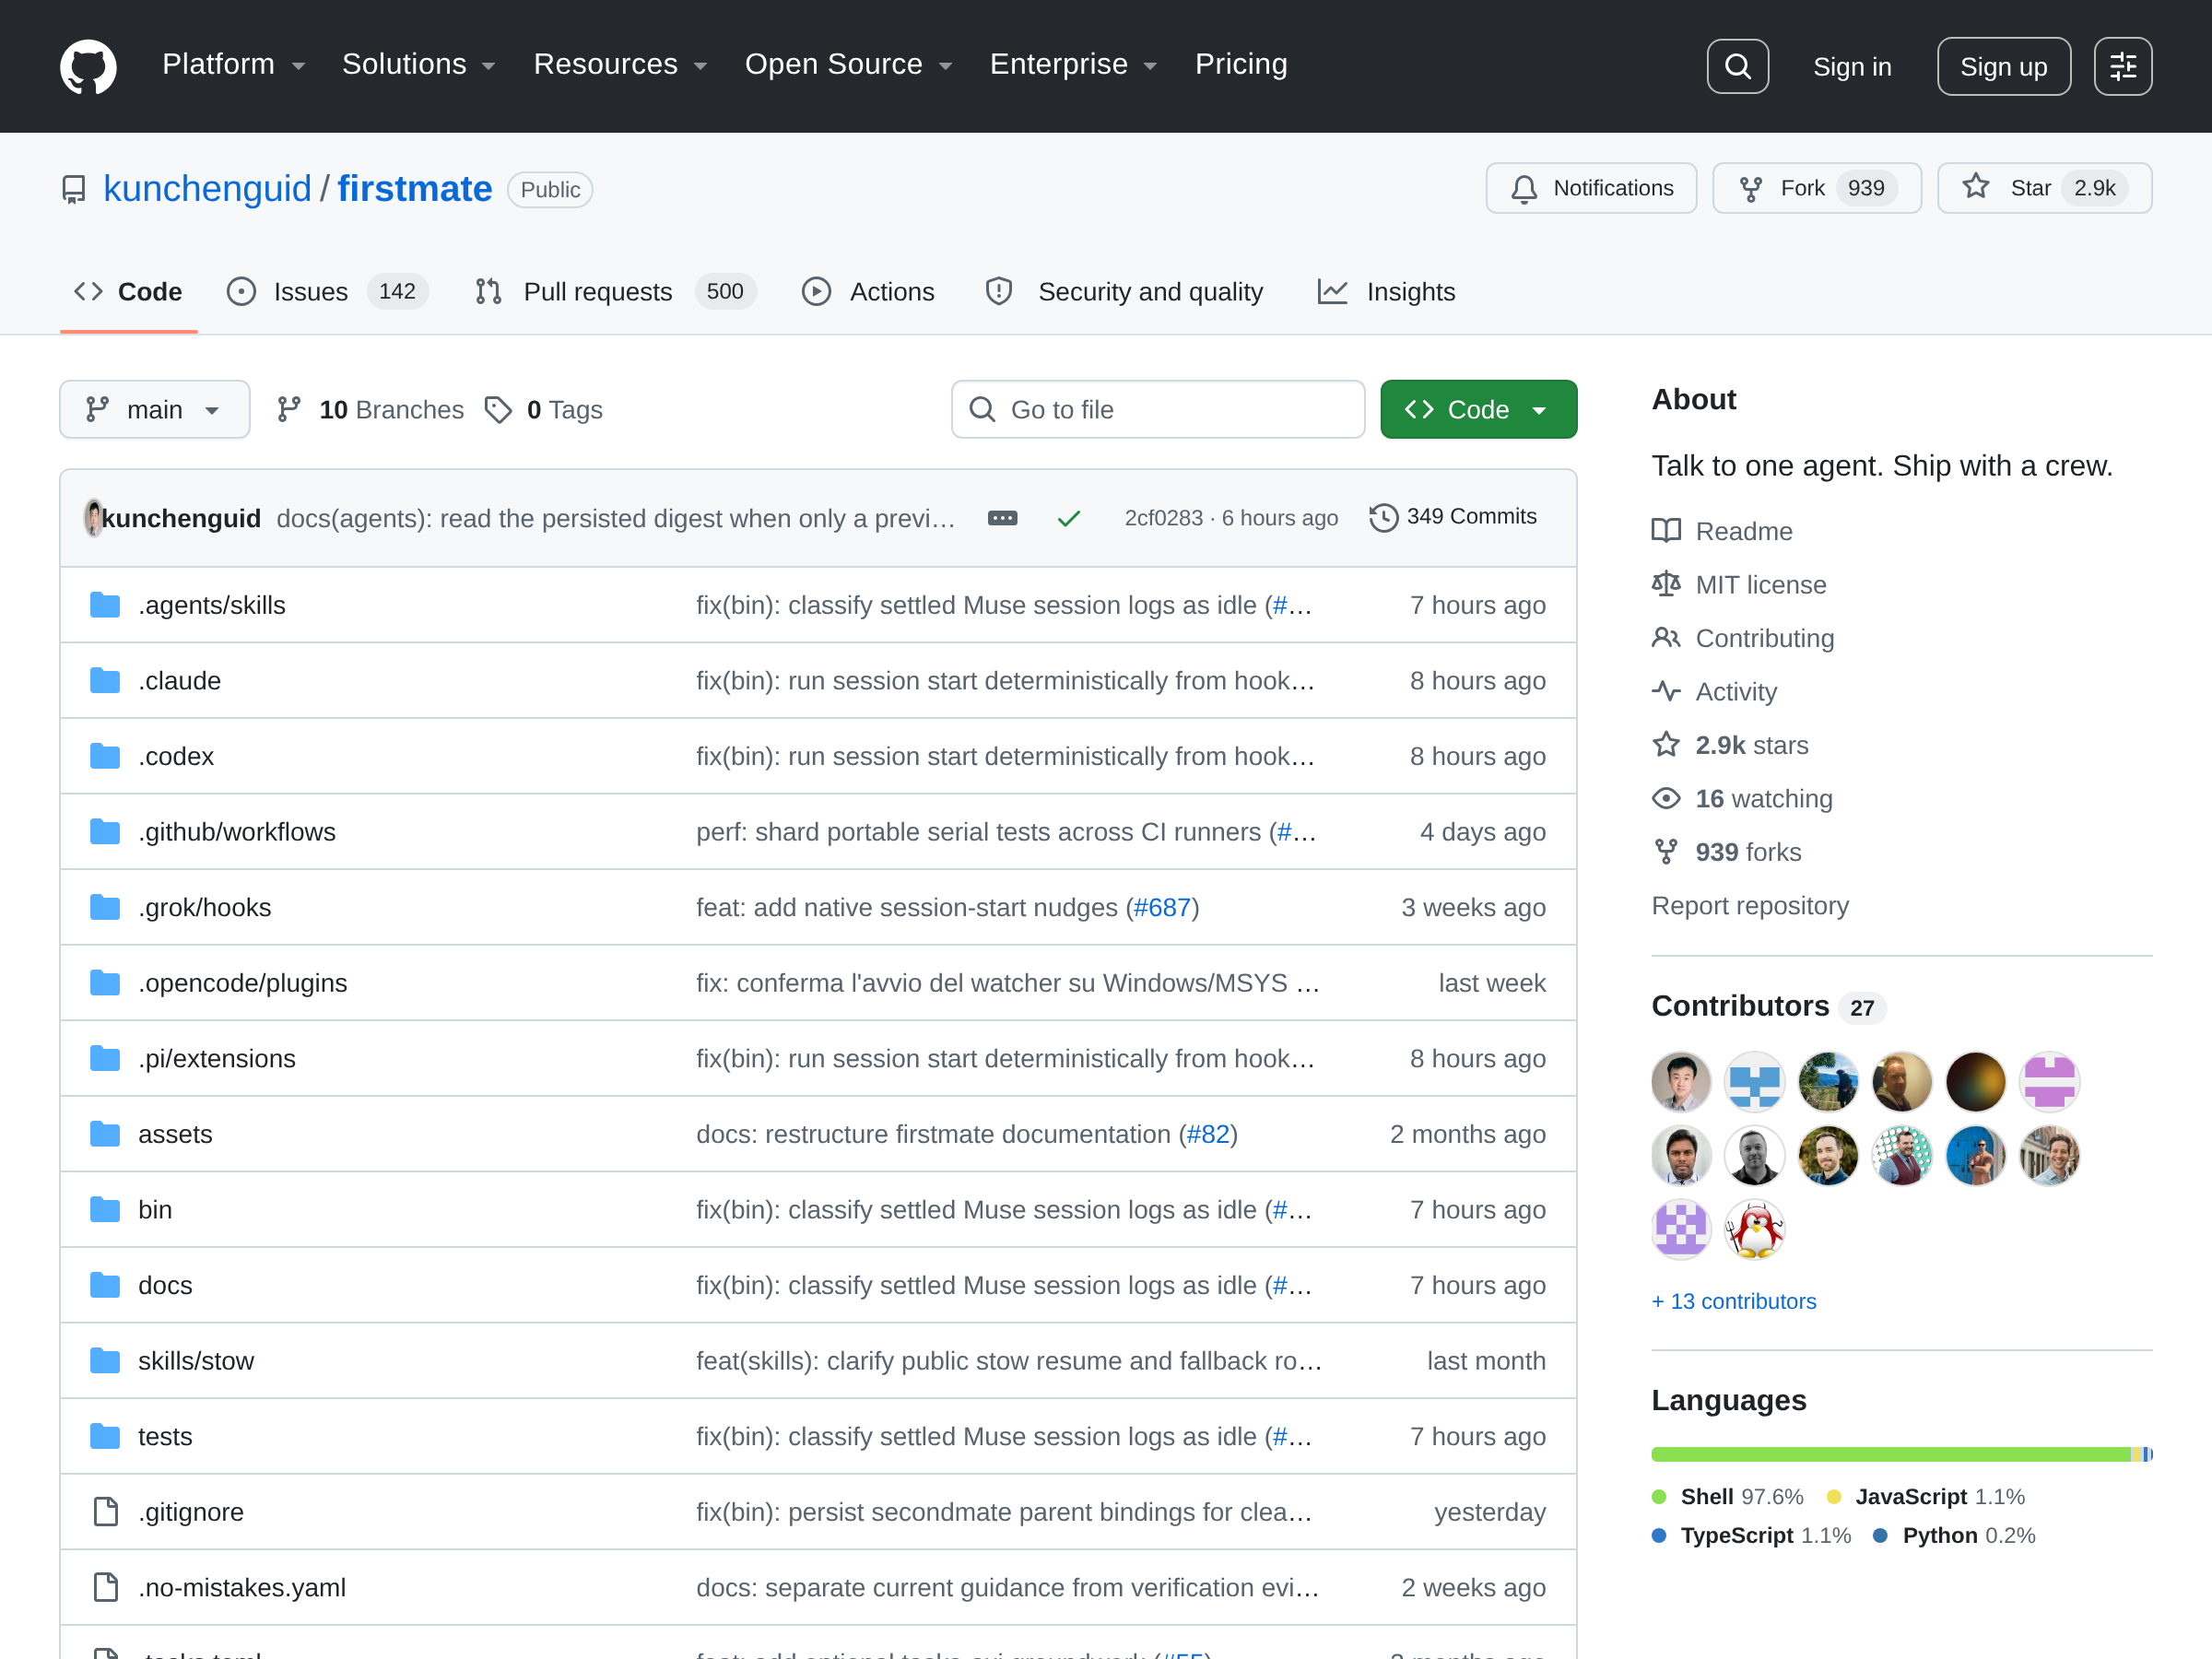Screen dimensions: 2212x1659
Task: Expand the Solutions menu
Action: [419, 65]
